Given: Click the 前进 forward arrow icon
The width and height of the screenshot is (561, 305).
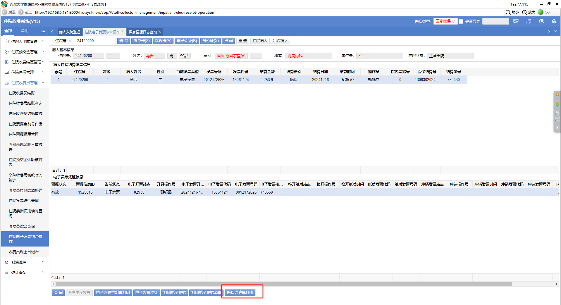Looking at the screenshot, I should coord(21,12).
